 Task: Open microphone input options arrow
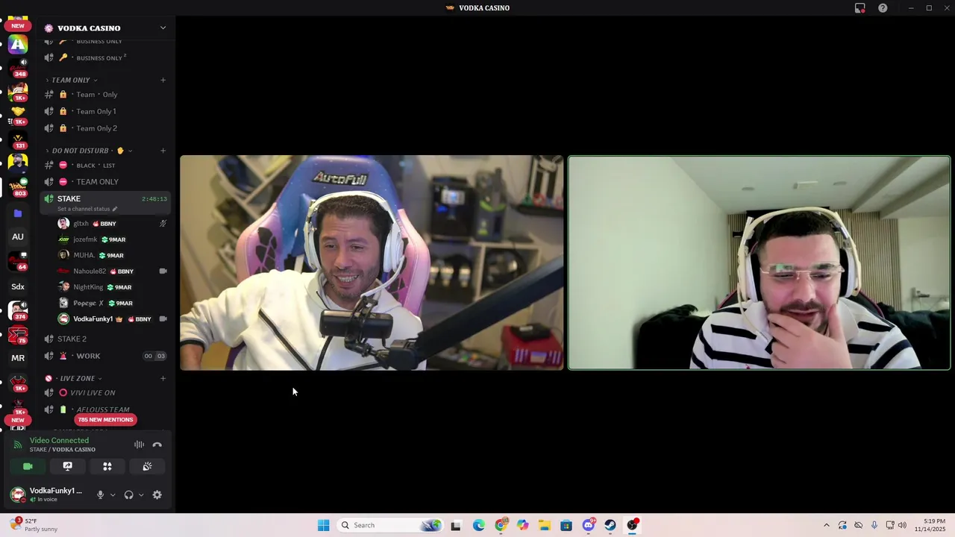[x=113, y=494]
